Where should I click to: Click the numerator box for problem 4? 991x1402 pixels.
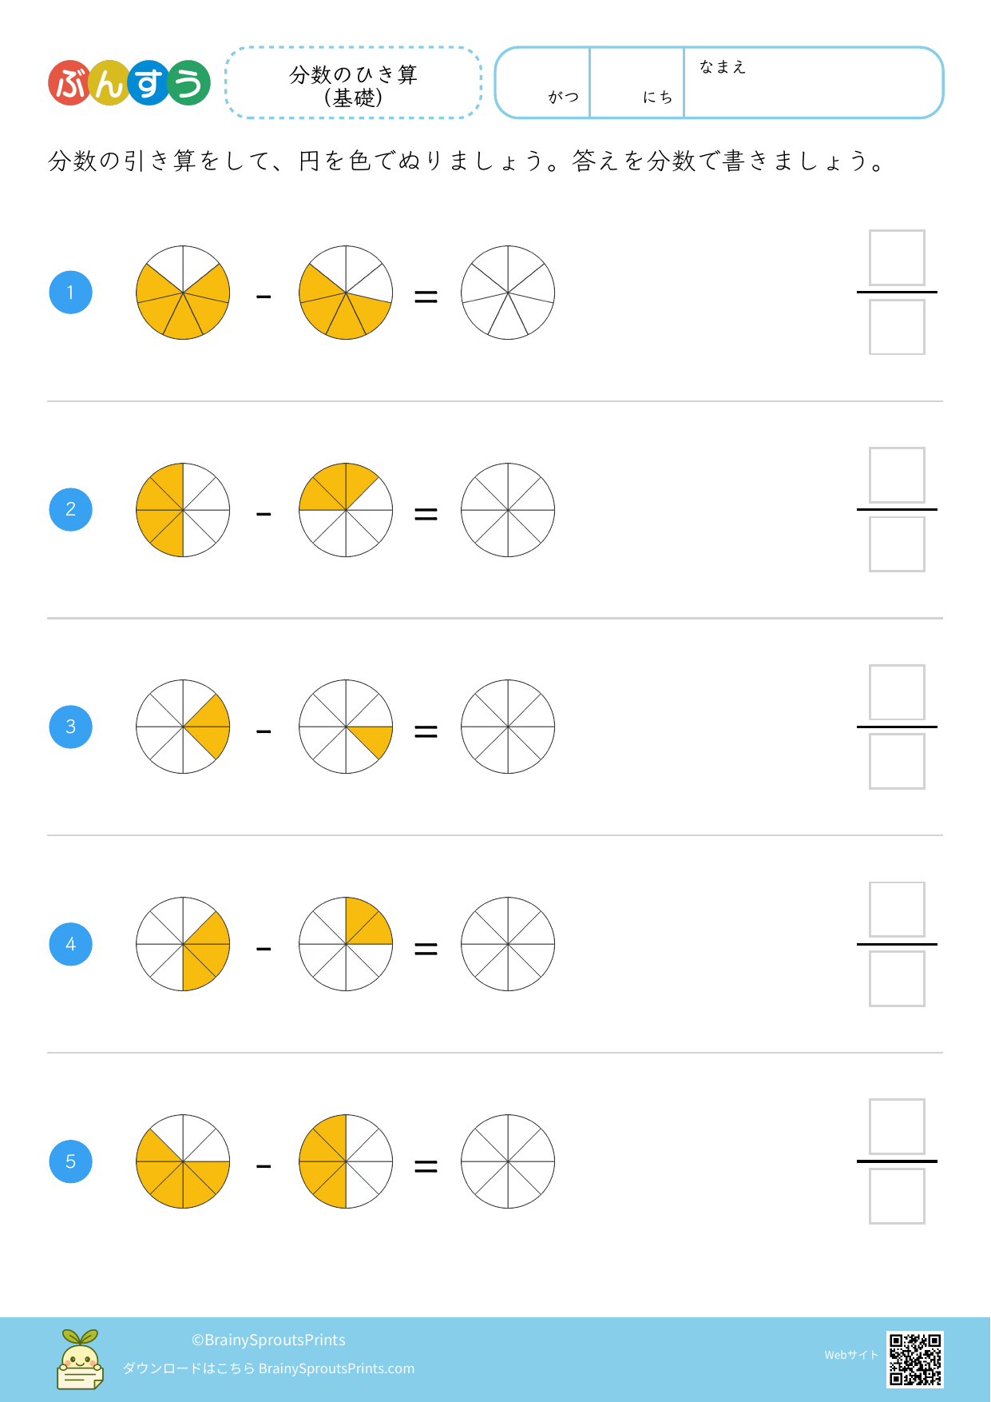[897, 910]
